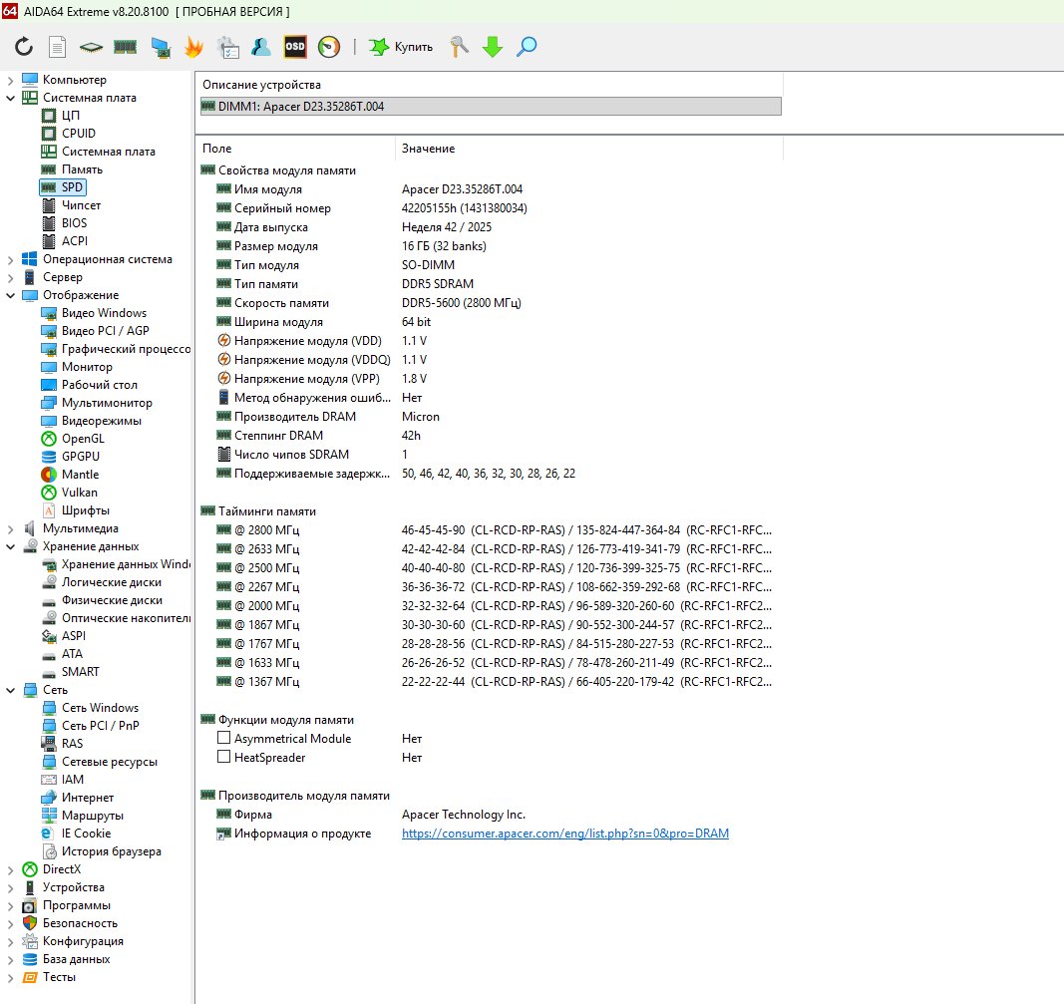Viewport: 1064px width, 1004px height.
Task: Expand the DirectX tree node
Action: tap(10, 869)
